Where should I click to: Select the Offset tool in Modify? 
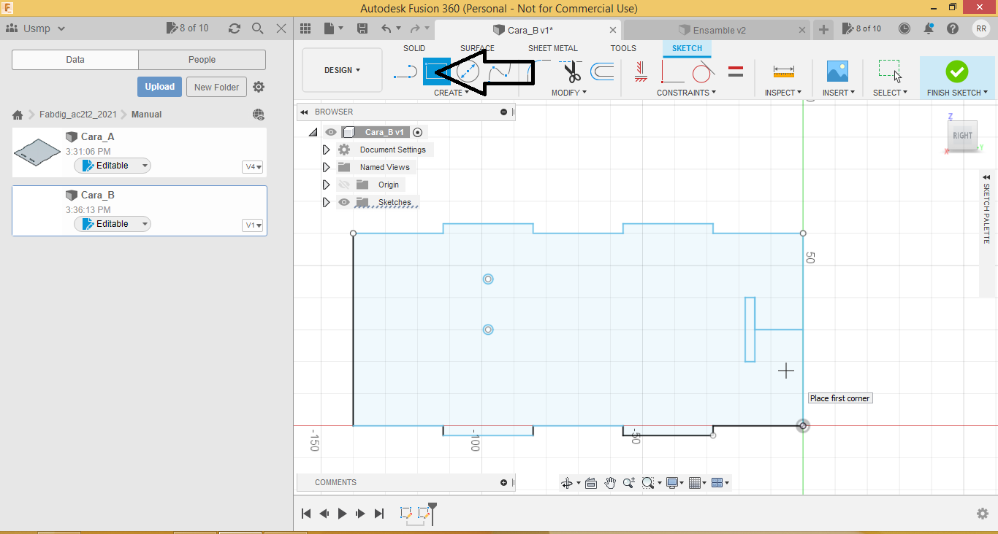point(602,71)
